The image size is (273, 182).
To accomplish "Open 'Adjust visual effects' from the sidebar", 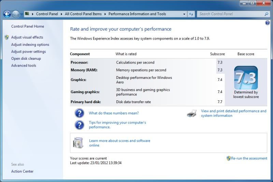I will coord(27,37).
